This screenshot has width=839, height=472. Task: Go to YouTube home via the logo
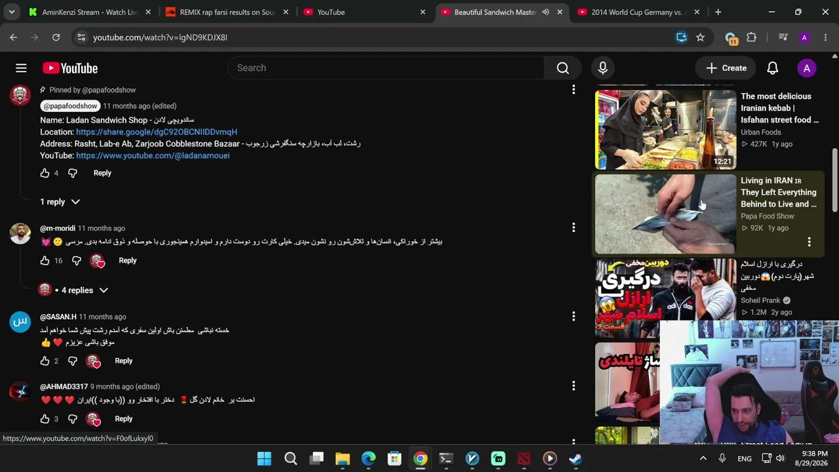click(x=70, y=68)
